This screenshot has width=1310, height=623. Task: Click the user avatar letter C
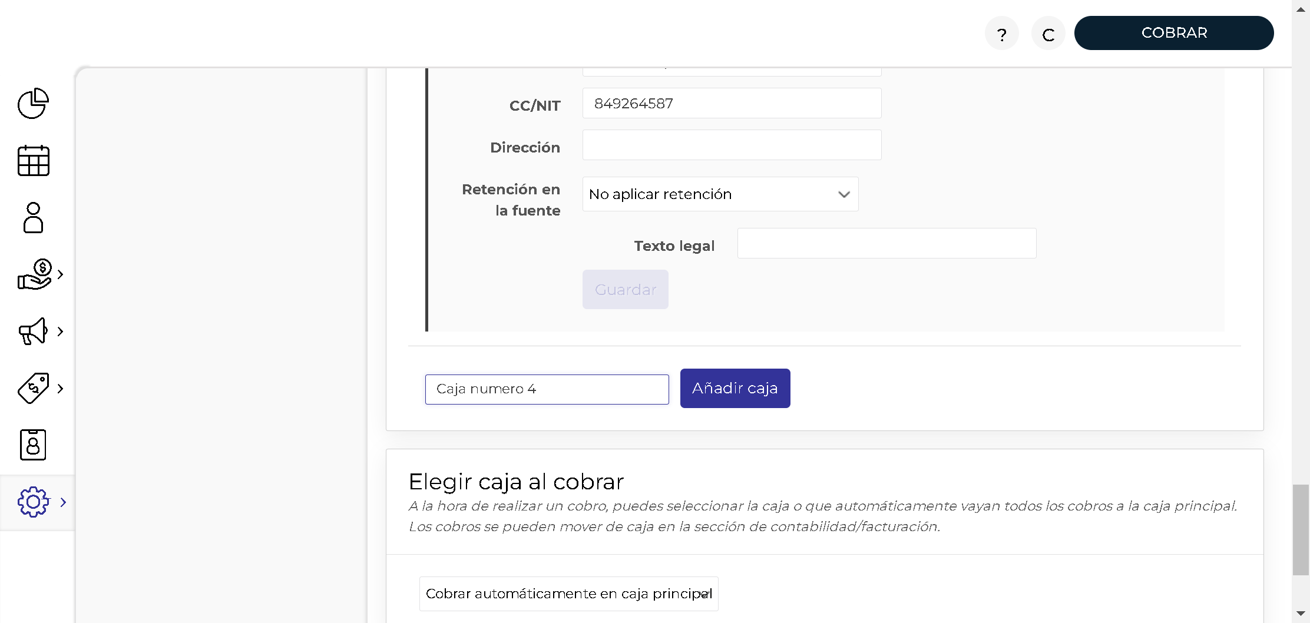(1048, 34)
